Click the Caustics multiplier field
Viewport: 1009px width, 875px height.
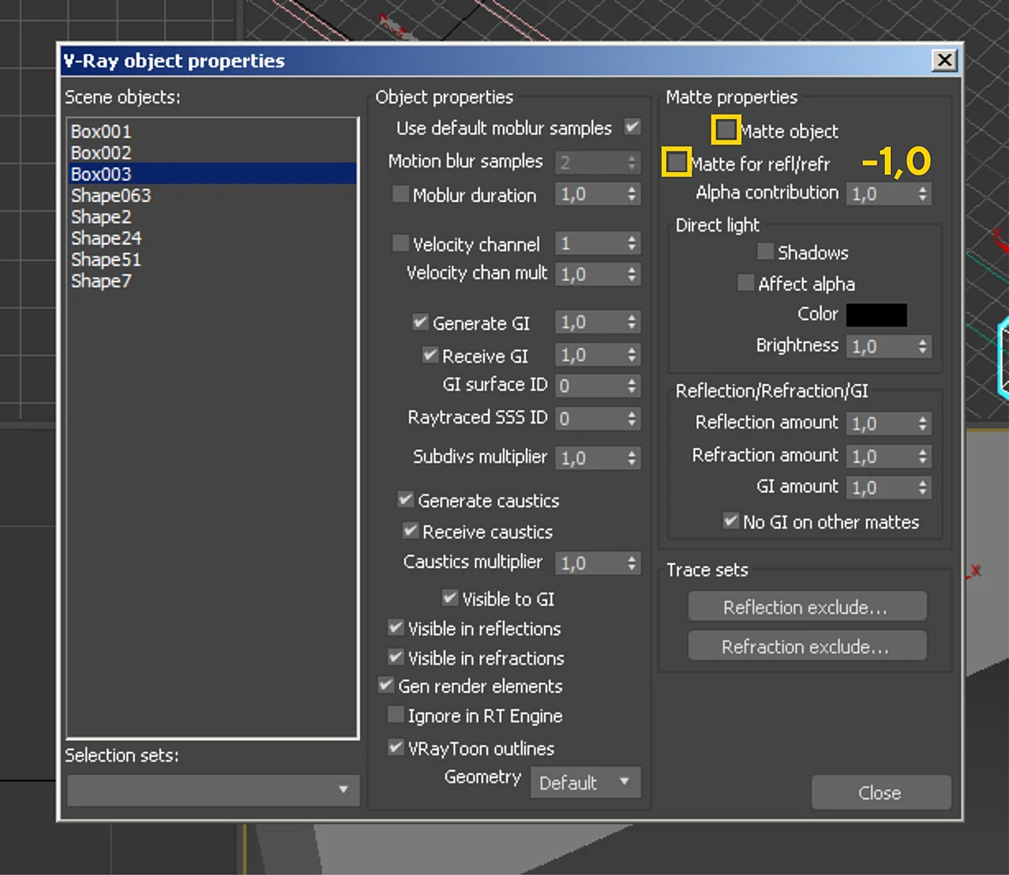590,563
